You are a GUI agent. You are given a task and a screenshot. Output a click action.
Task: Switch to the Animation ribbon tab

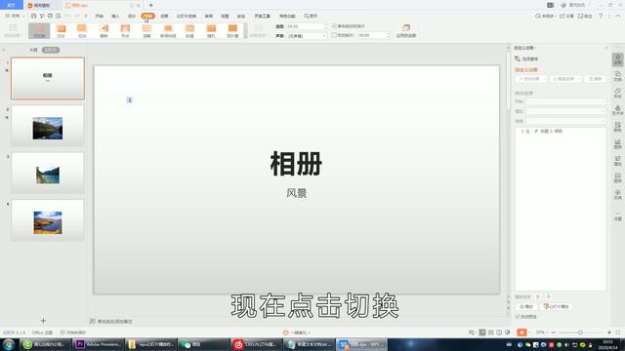click(164, 16)
